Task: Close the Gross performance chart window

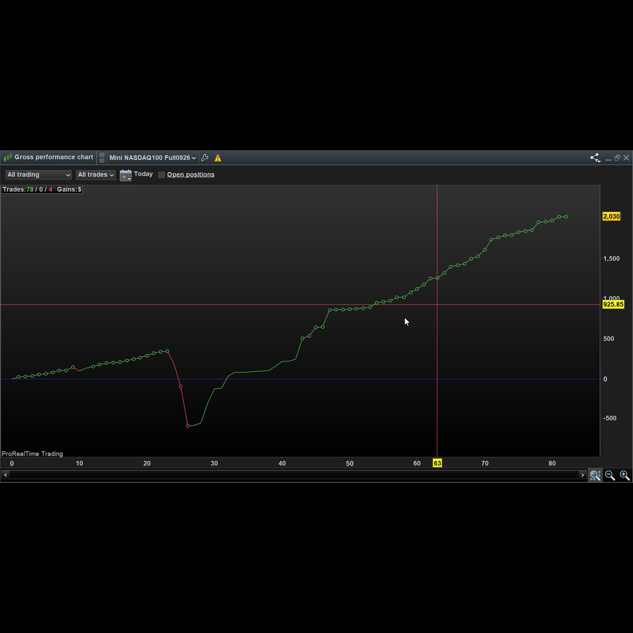Action: pyautogui.click(x=626, y=158)
